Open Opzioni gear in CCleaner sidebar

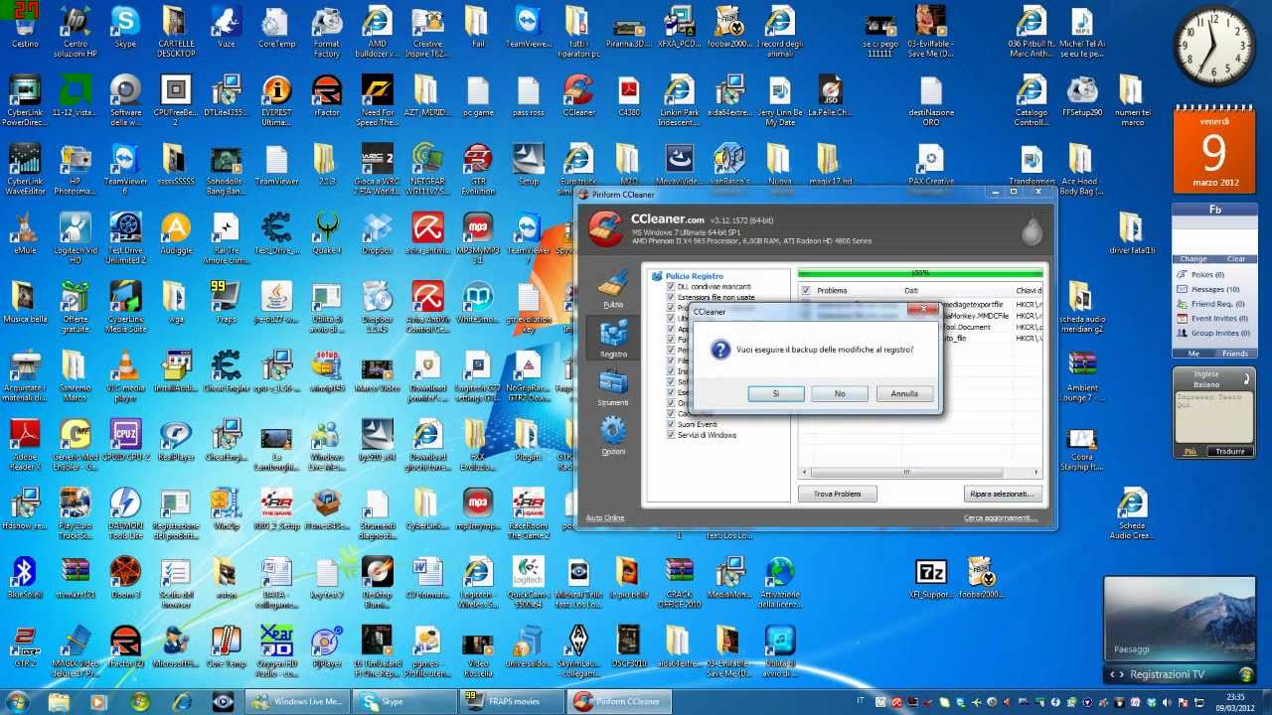point(613,436)
